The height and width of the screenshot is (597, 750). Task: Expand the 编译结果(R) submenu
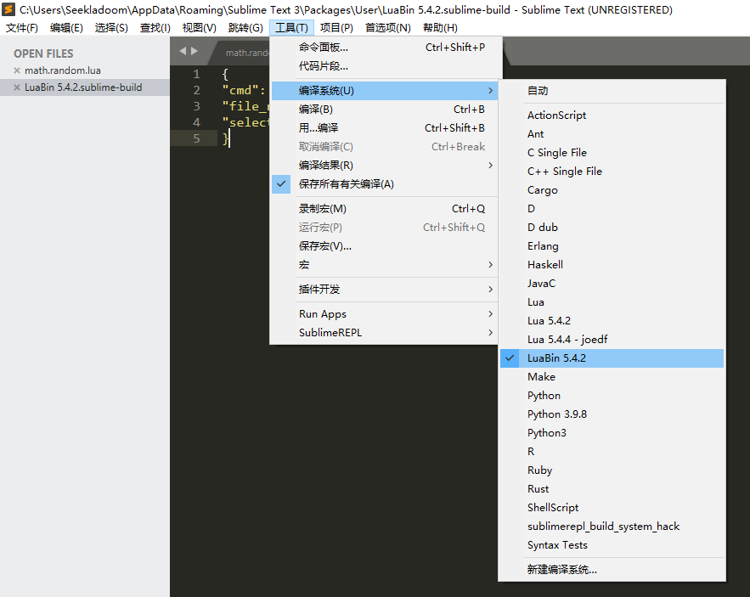pos(385,166)
